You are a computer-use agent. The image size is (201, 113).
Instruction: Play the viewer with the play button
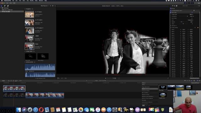106,78
